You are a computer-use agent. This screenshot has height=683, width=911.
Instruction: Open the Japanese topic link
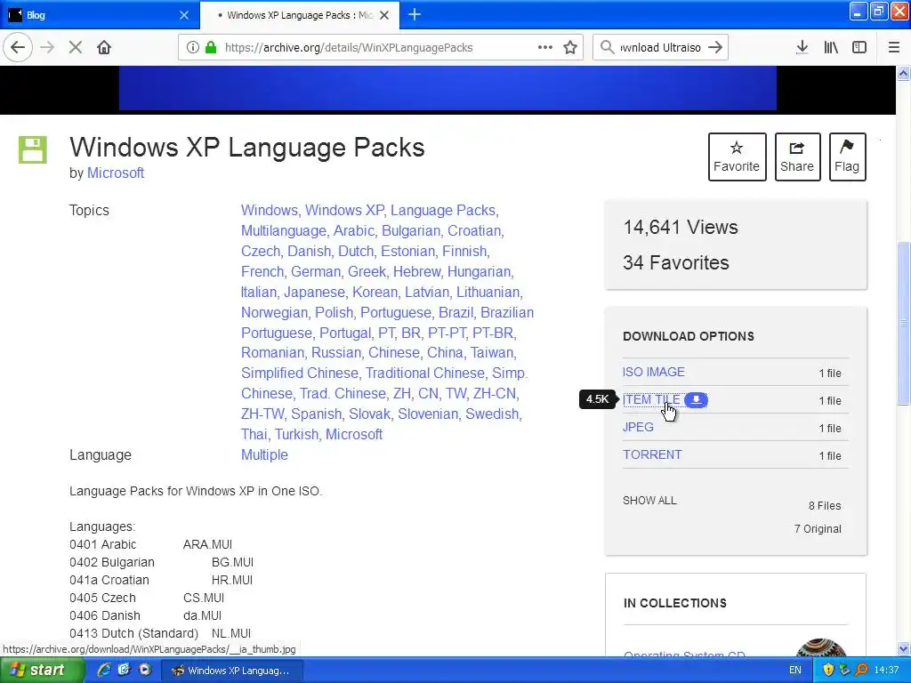[x=314, y=292]
